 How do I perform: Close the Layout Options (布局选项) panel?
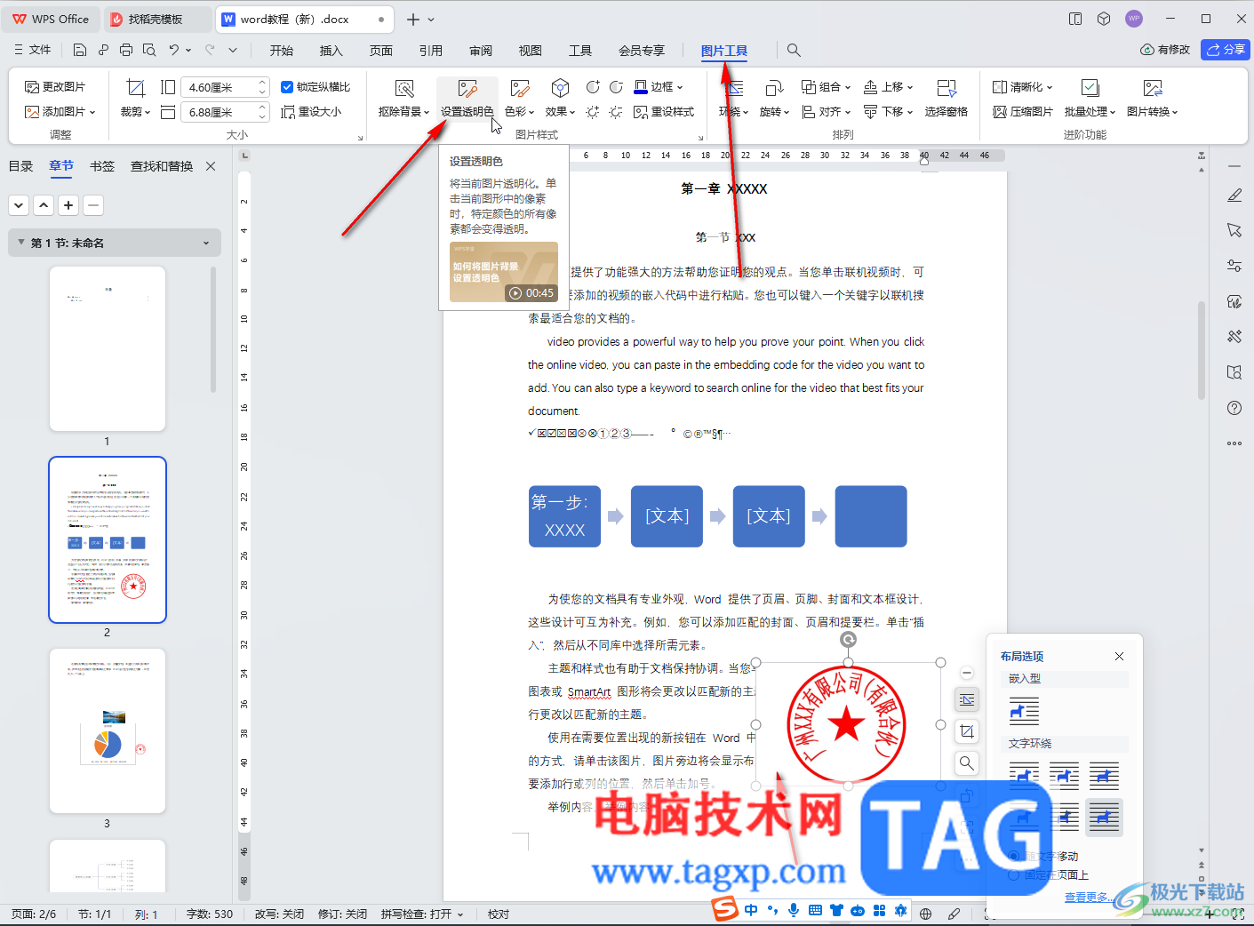click(x=1120, y=656)
